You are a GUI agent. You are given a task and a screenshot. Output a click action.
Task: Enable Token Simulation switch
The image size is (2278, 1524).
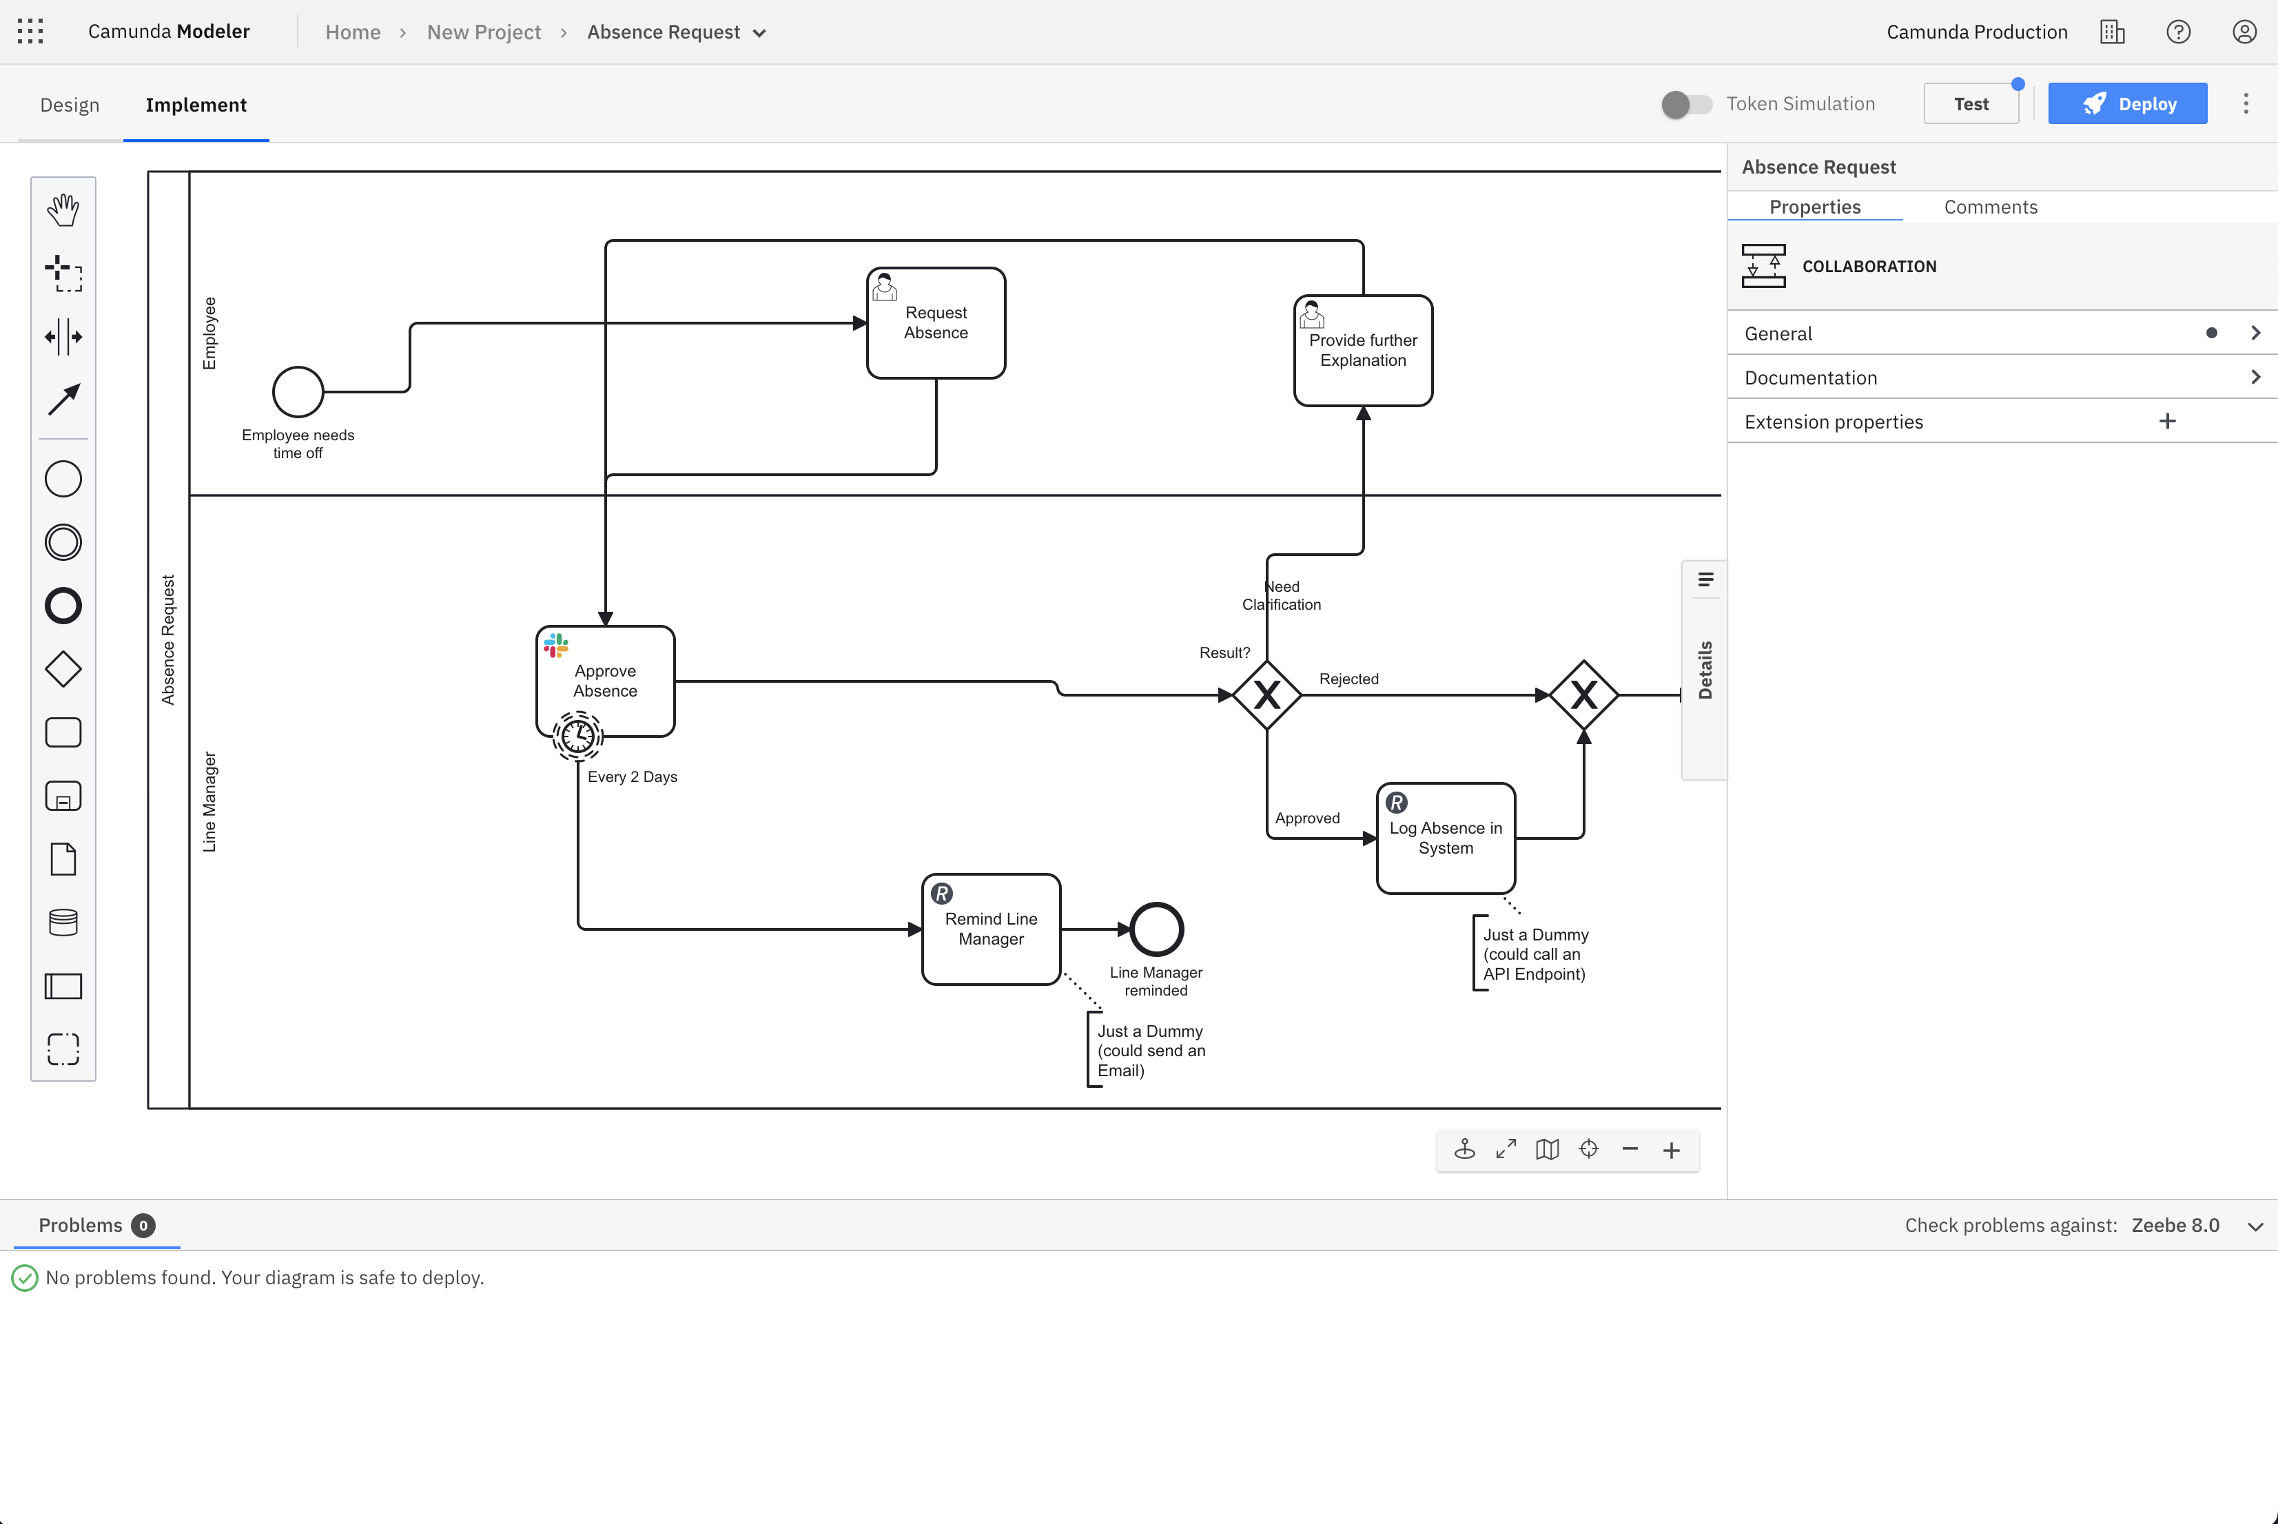[x=1686, y=104]
